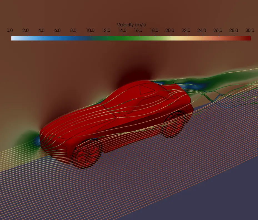
Task: Select the 24.0 legend tick label
Action: pos(202,31)
